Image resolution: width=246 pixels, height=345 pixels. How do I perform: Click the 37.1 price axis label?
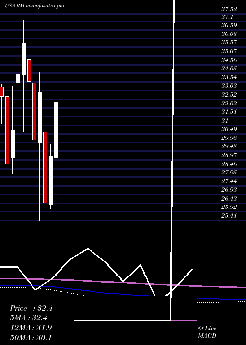click(227, 17)
